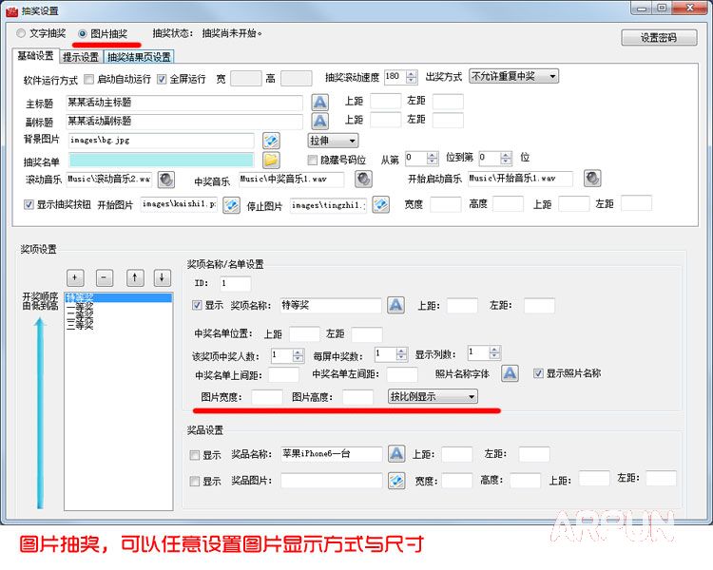Image resolution: width=713 pixels, height=570 pixels.
Task: Click the 滚动音乐 path field
Action: coord(109,180)
